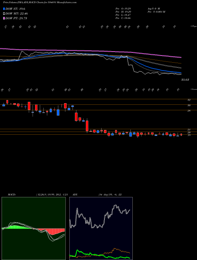Click the '<Lows' label at right edge
The image size is (197, 260).
[193, 89]
